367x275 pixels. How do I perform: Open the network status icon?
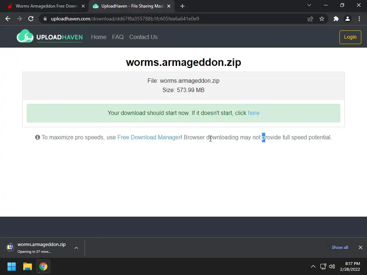[323, 266]
